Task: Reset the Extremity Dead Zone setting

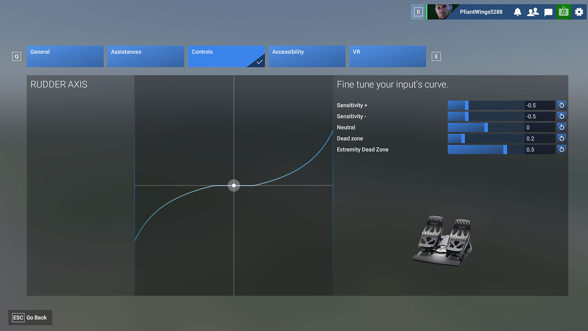Action: tap(561, 149)
